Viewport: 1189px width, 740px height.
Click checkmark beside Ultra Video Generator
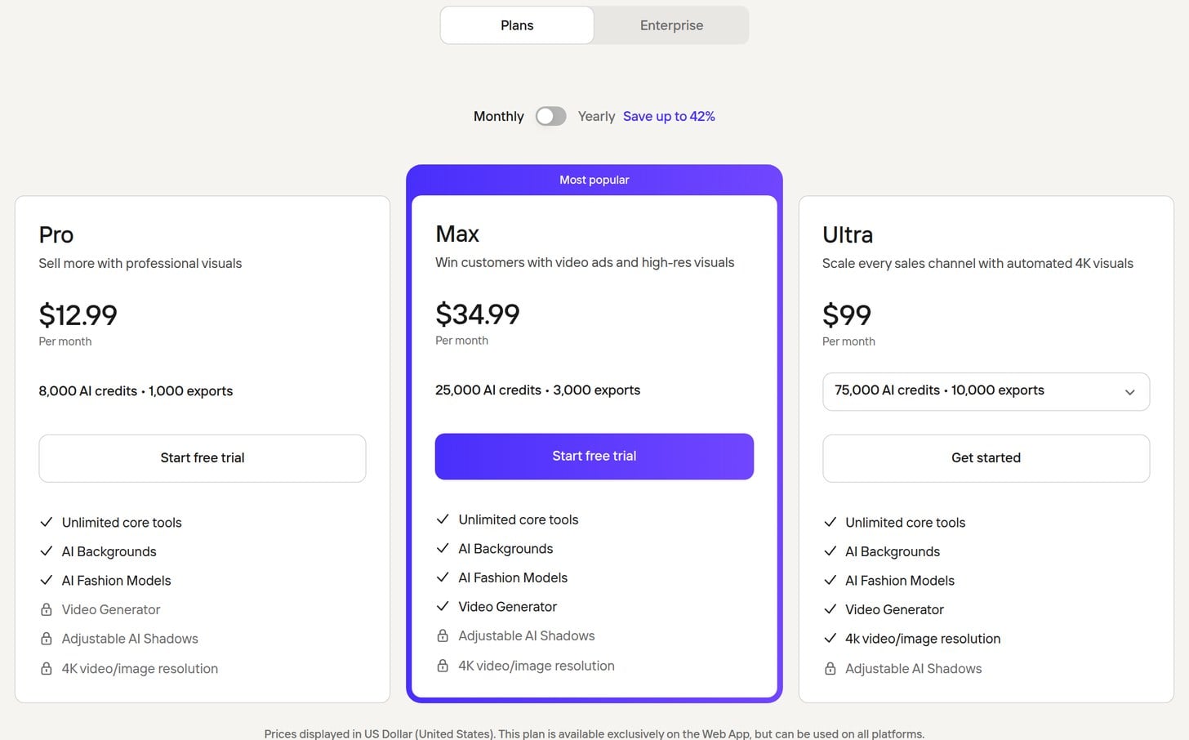(x=830, y=609)
